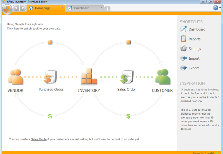This screenshot has width=223, height=154.
Task: Go back using the left navigation arrow
Action: pyautogui.click(x=16, y=8)
